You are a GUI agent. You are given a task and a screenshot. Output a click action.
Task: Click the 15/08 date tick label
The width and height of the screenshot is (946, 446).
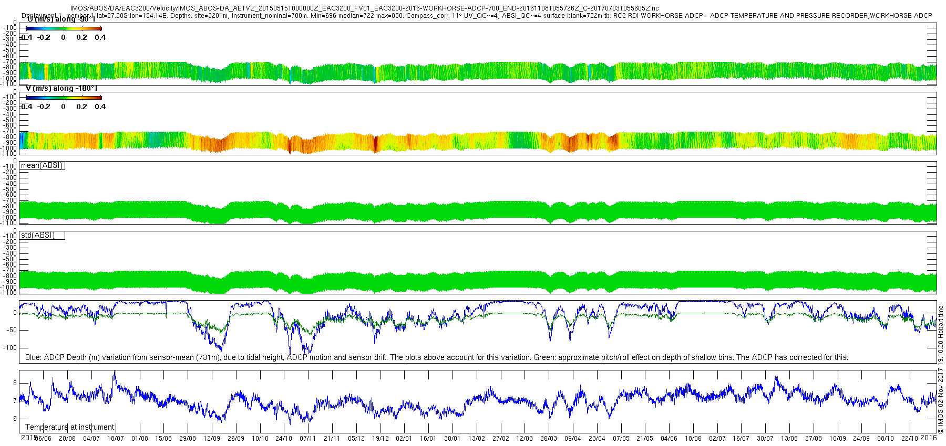(163, 439)
